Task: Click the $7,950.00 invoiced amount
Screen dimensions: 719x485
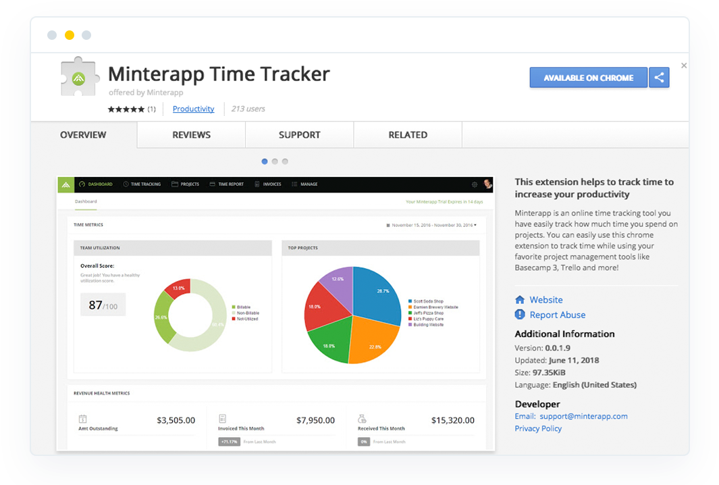Action: (315, 420)
